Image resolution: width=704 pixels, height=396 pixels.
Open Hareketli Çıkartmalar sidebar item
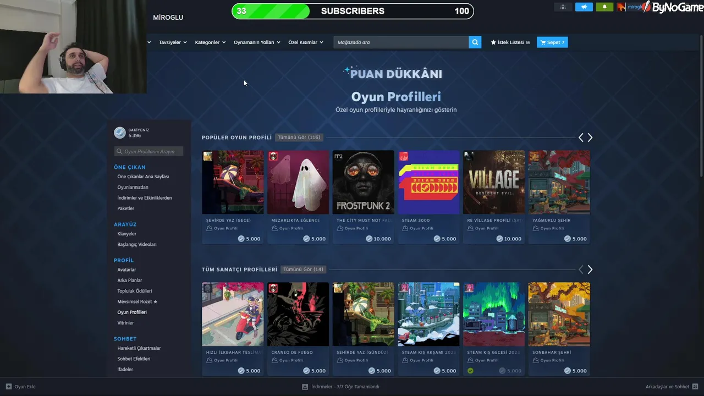pos(139,348)
